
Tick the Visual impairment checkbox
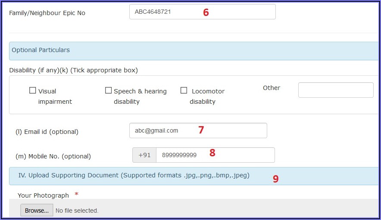(x=32, y=90)
